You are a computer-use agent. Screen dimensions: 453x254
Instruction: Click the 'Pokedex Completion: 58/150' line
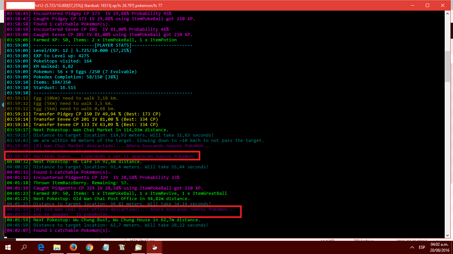coord(61,77)
